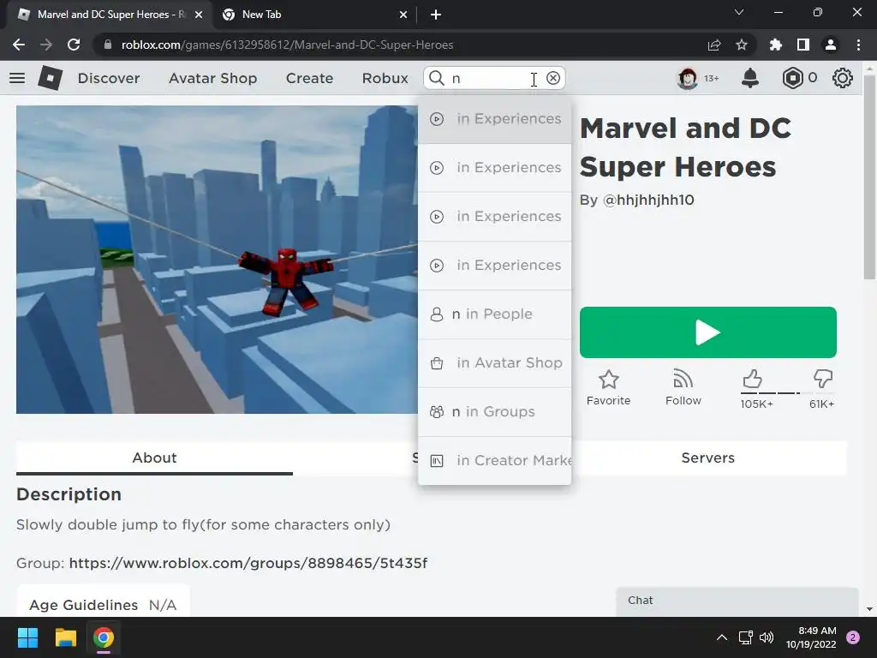
Task: Choose 'n in People' search suggestion
Action: click(495, 314)
